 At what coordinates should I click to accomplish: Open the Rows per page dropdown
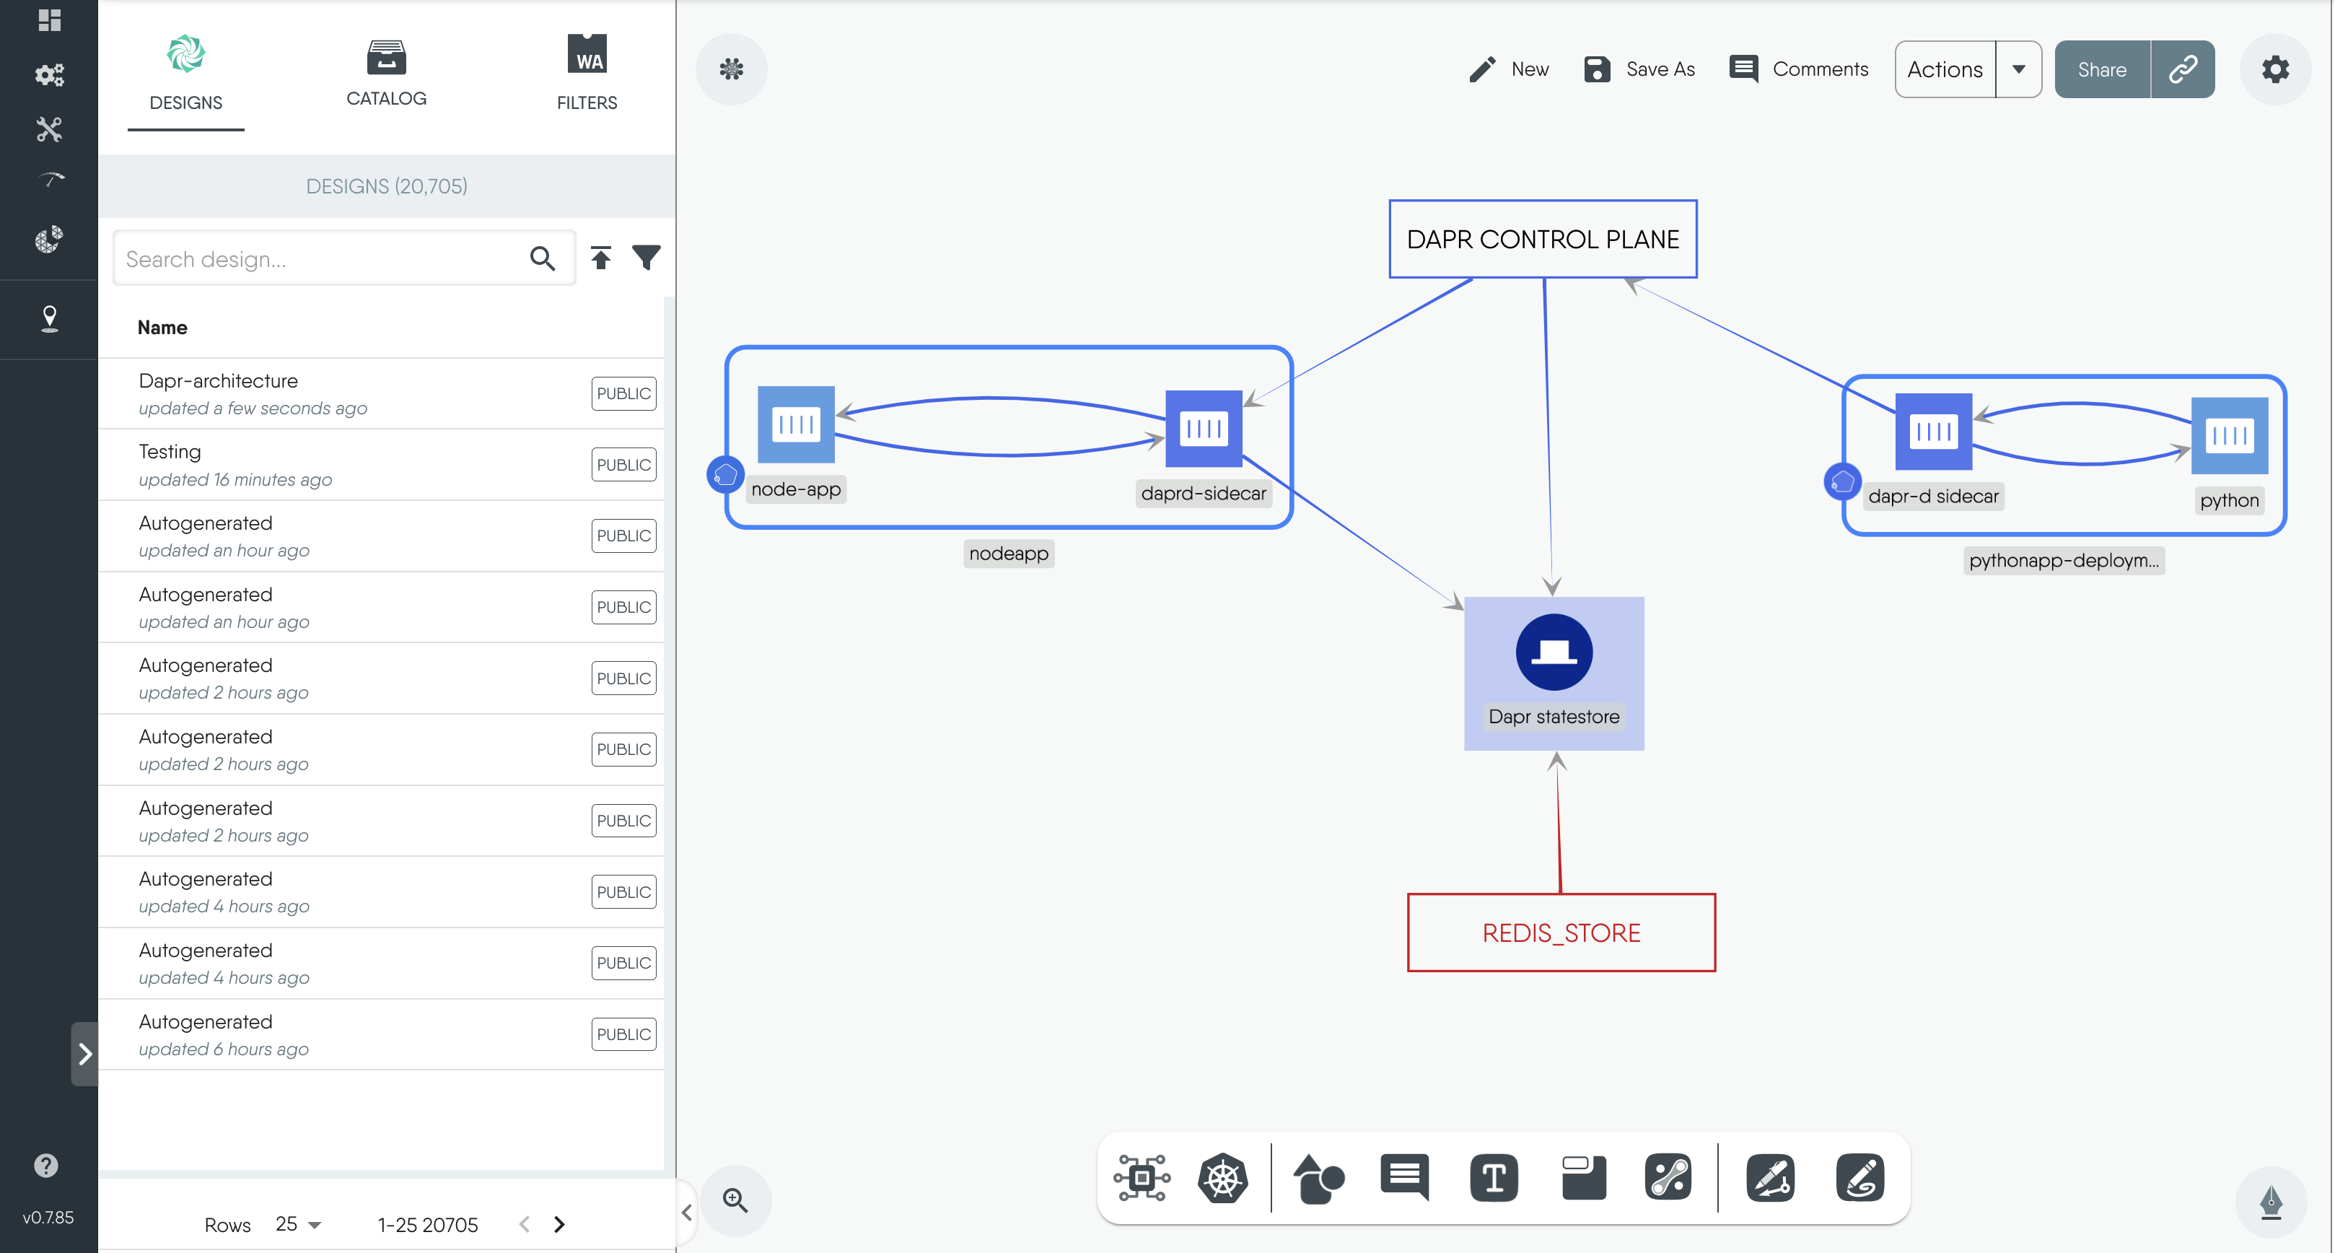click(x=298, y=1224)
